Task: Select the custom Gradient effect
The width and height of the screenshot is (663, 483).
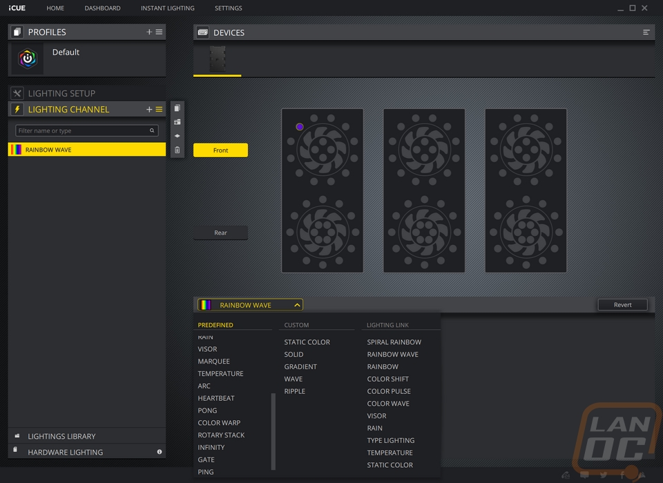Action: tap(300, 366)
